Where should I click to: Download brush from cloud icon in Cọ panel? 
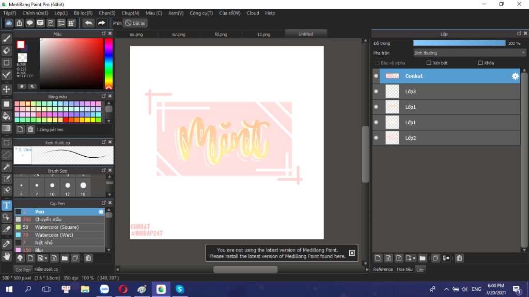coord(20,258)
